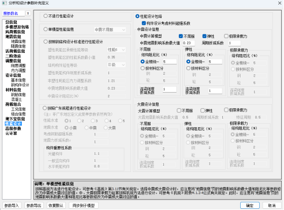Open the 工况信息 page
The width and height of the screenshot is (284, 210).
tap(18, 109)
